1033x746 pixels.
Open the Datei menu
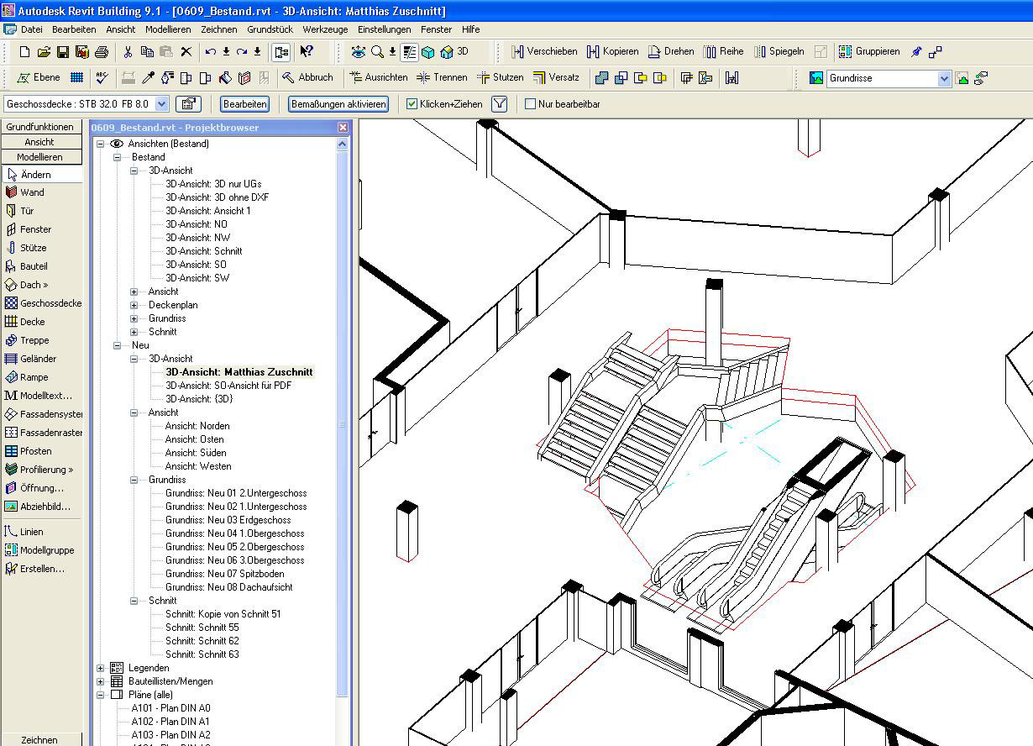point(31,29)
